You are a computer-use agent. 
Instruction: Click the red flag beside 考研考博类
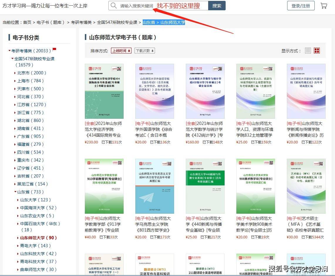point(54,49)
